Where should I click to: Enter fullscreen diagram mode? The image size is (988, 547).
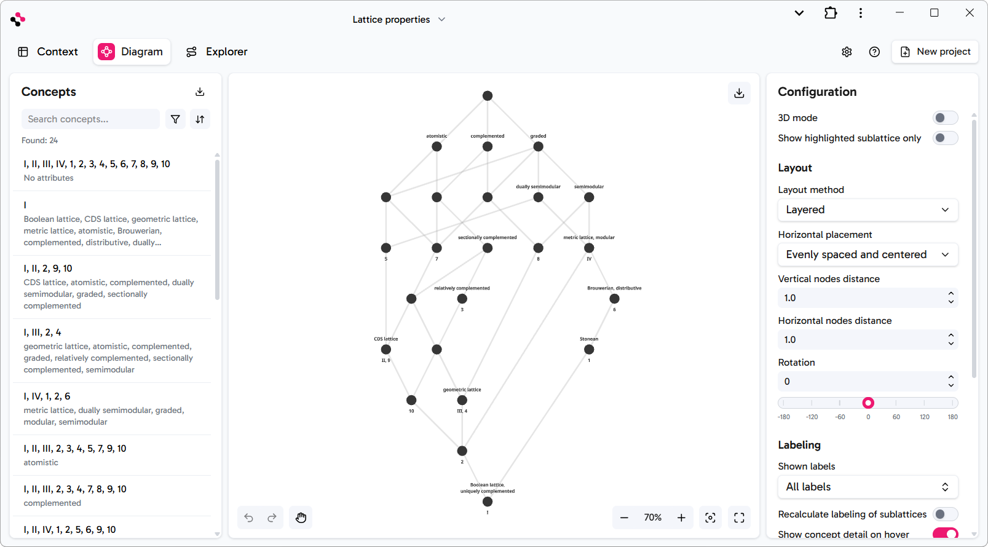pos(739,517)
